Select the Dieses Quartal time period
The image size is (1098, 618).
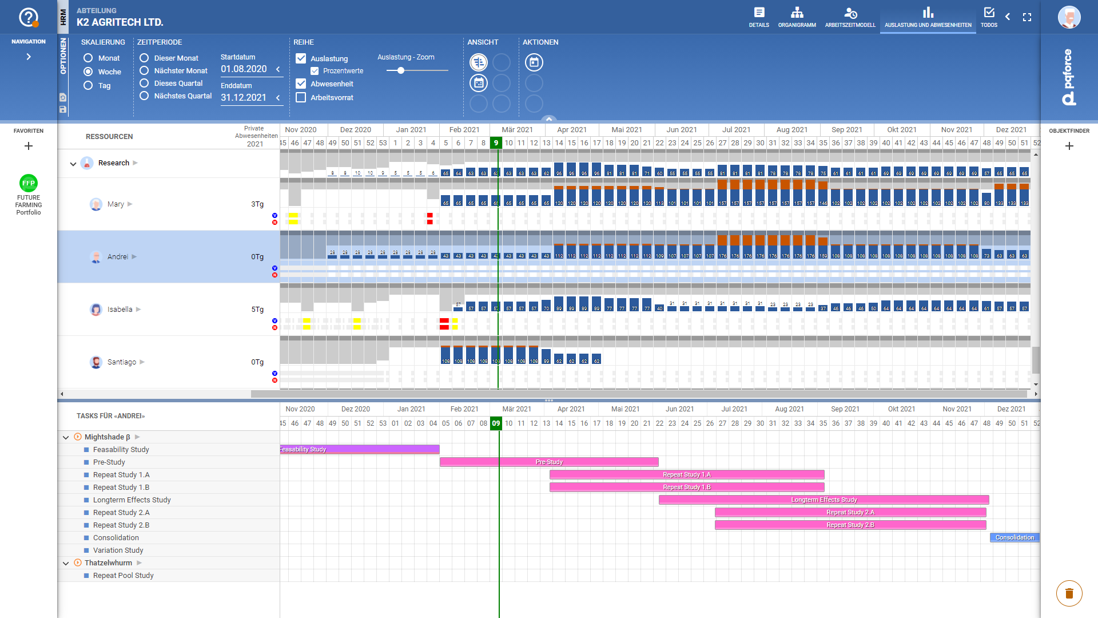click(144, 83)
